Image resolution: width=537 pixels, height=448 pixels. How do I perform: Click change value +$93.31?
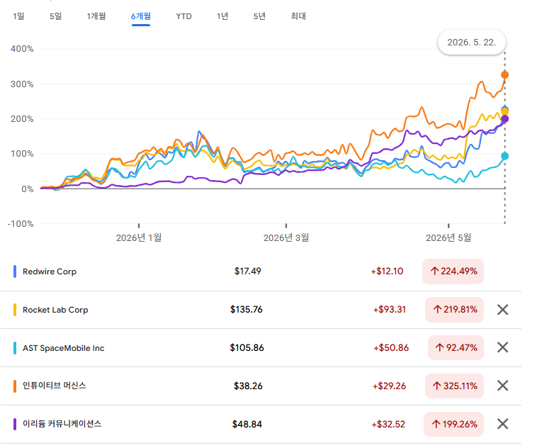point(390,310)
